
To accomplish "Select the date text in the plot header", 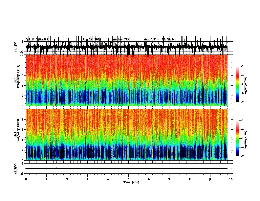I will pos(92,39).
